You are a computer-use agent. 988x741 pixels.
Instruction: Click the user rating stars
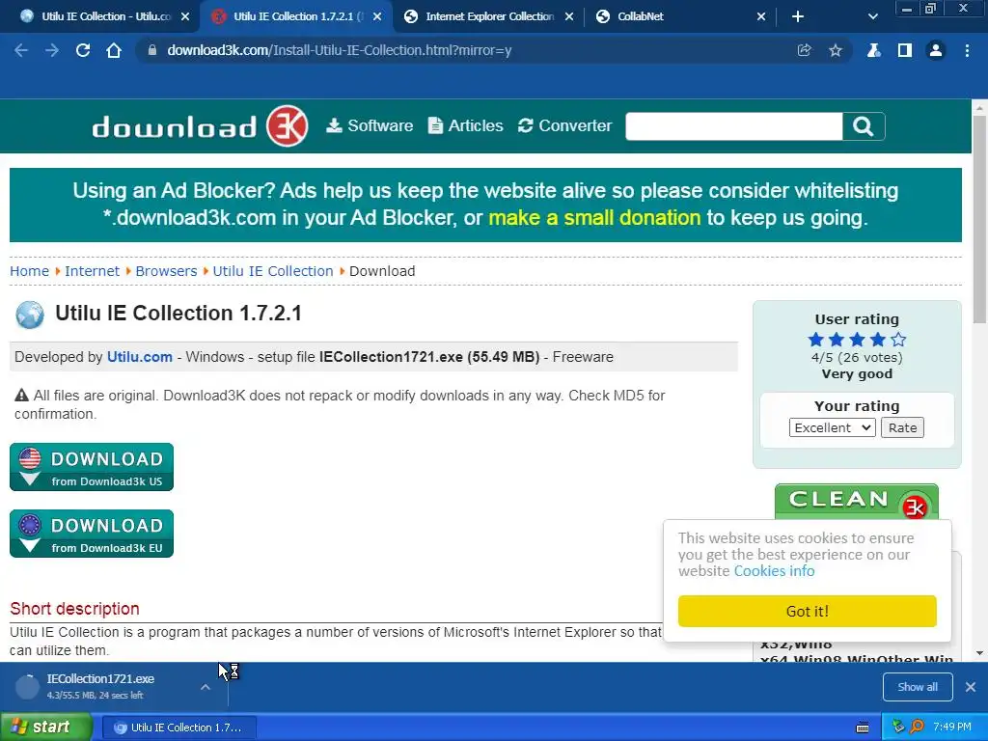point(857,340)
